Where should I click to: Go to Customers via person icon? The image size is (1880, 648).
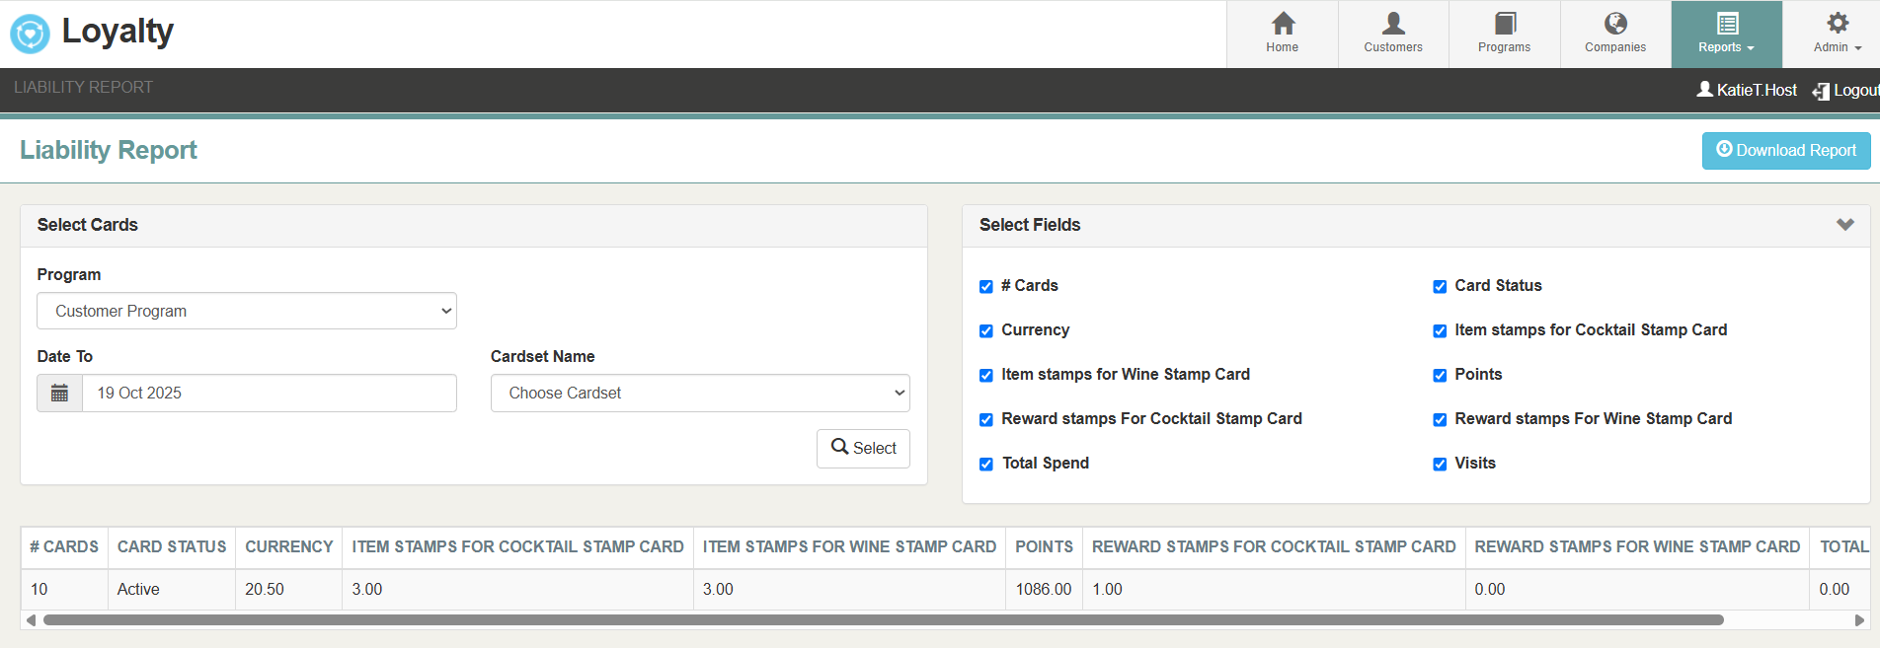pos(1393,24)
